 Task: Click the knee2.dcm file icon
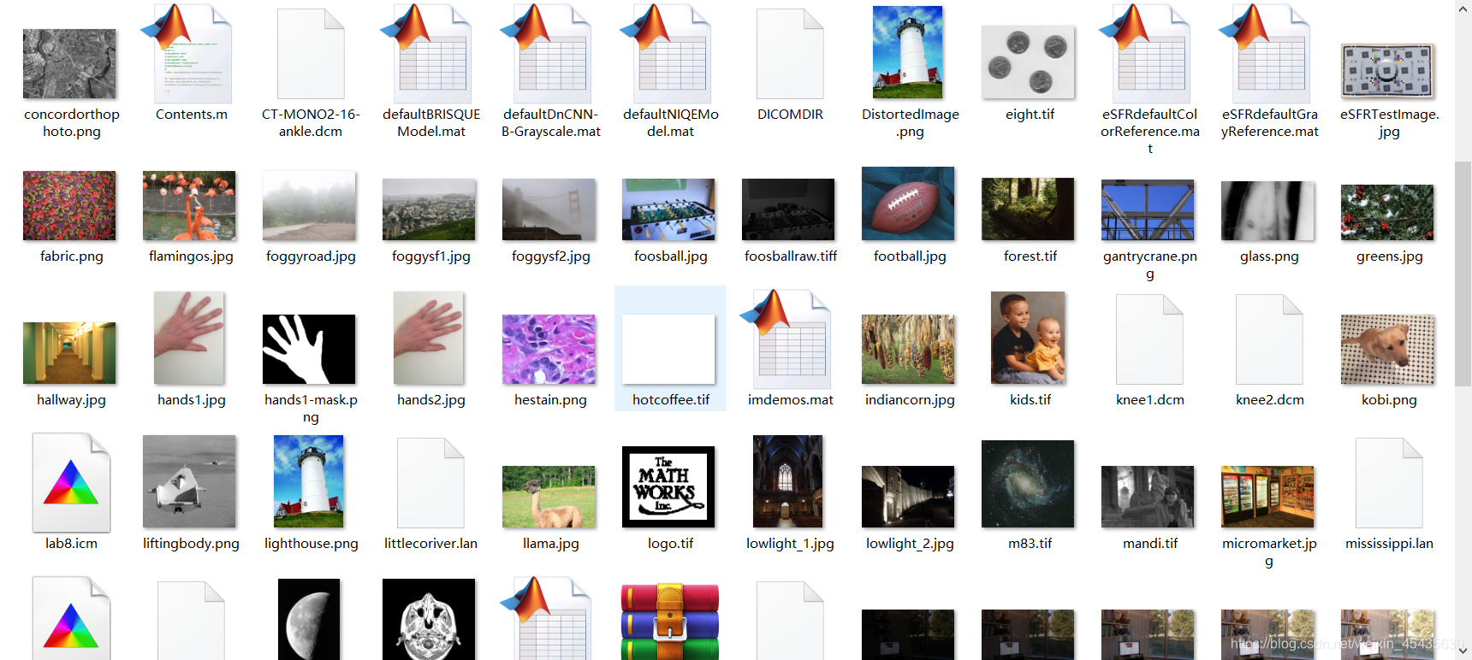click(1269, 339)
